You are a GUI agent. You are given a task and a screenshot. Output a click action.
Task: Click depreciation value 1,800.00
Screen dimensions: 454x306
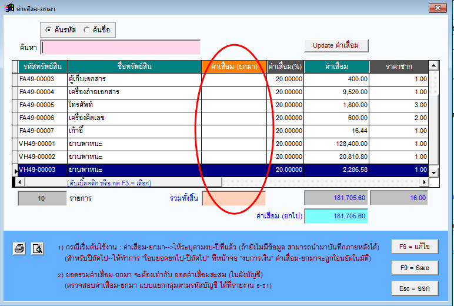point(355,105)
